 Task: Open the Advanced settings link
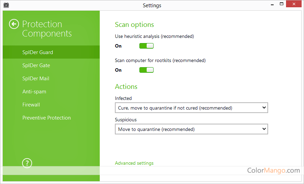click(134, 163)
